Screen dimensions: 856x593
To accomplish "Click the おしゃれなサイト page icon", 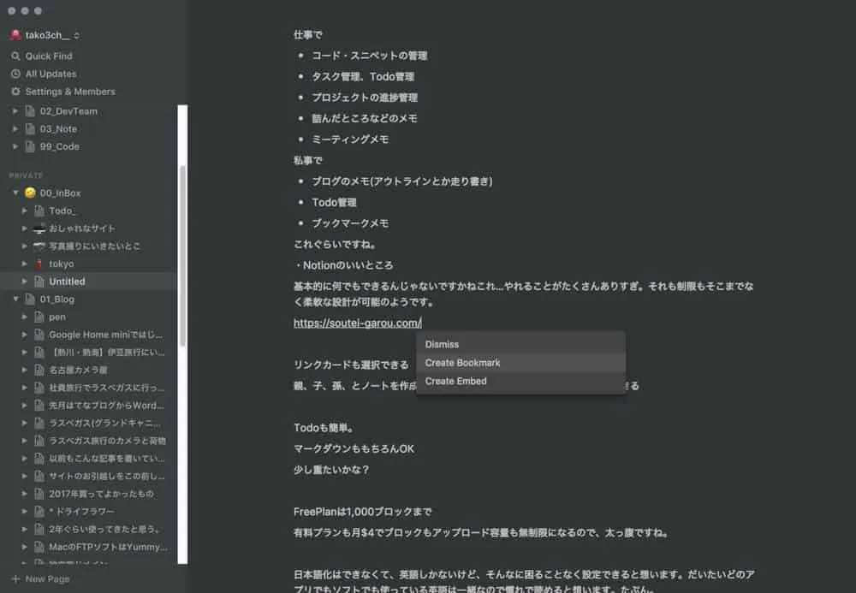I will (39, 228).
